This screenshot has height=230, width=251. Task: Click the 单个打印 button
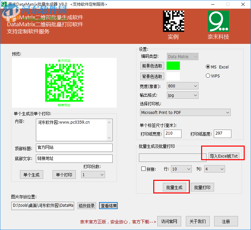[x=64, y=174]
